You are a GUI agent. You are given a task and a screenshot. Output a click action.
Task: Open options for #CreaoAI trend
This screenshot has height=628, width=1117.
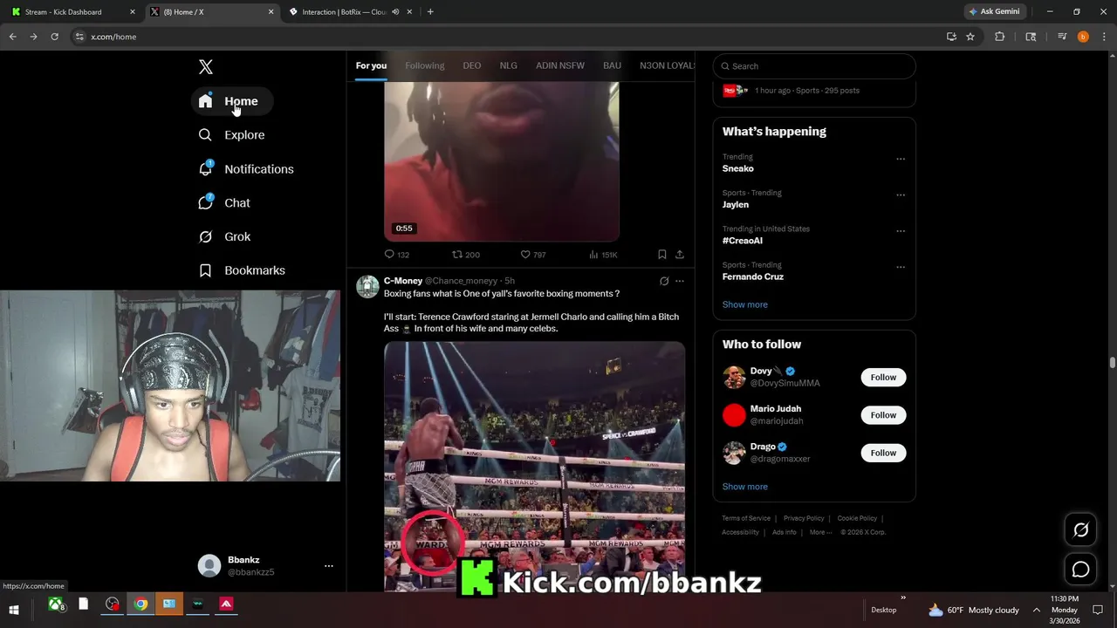(901, 231)
